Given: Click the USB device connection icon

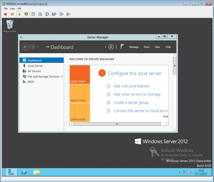Looking at the screenshot, I should click(68, 14).
